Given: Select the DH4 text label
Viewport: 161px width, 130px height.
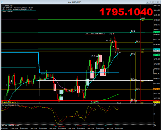Looking at the screenshot, I should coord(133,31).
